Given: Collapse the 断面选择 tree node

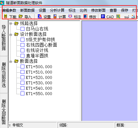Looking at the screenshot, I should pos(11,62).
